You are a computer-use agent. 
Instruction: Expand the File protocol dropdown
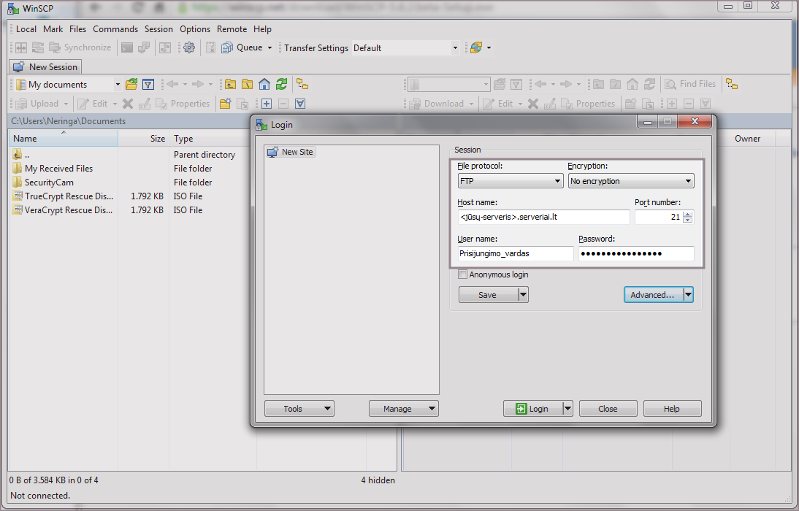tap(510, 181)
